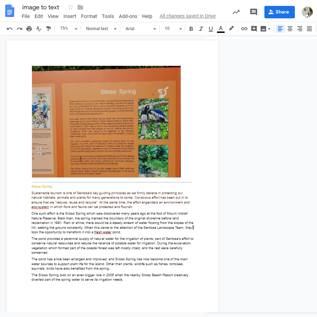Open the font size 10 dropdown
The image size is (317, 317).
coord(173,29)
